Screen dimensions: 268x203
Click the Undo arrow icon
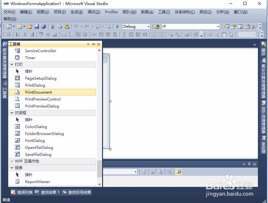coord(76,27)
